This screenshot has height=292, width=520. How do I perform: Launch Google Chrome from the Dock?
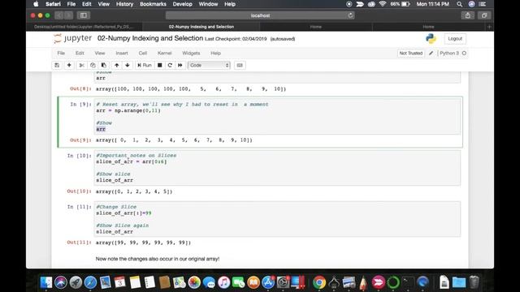pos(319,282)
